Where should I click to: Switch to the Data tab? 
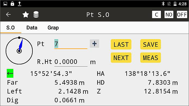coord(32,28)
